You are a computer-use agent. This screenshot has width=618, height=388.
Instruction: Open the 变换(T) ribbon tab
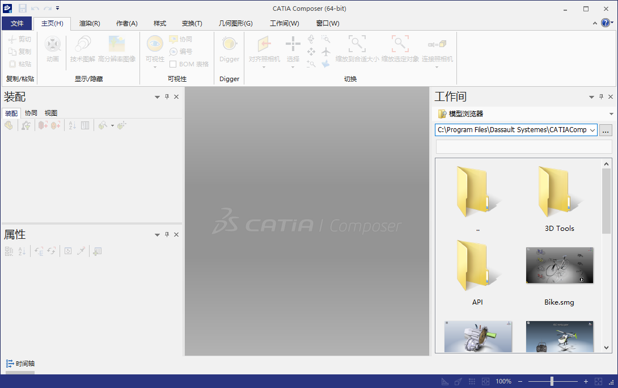point(192,23)
